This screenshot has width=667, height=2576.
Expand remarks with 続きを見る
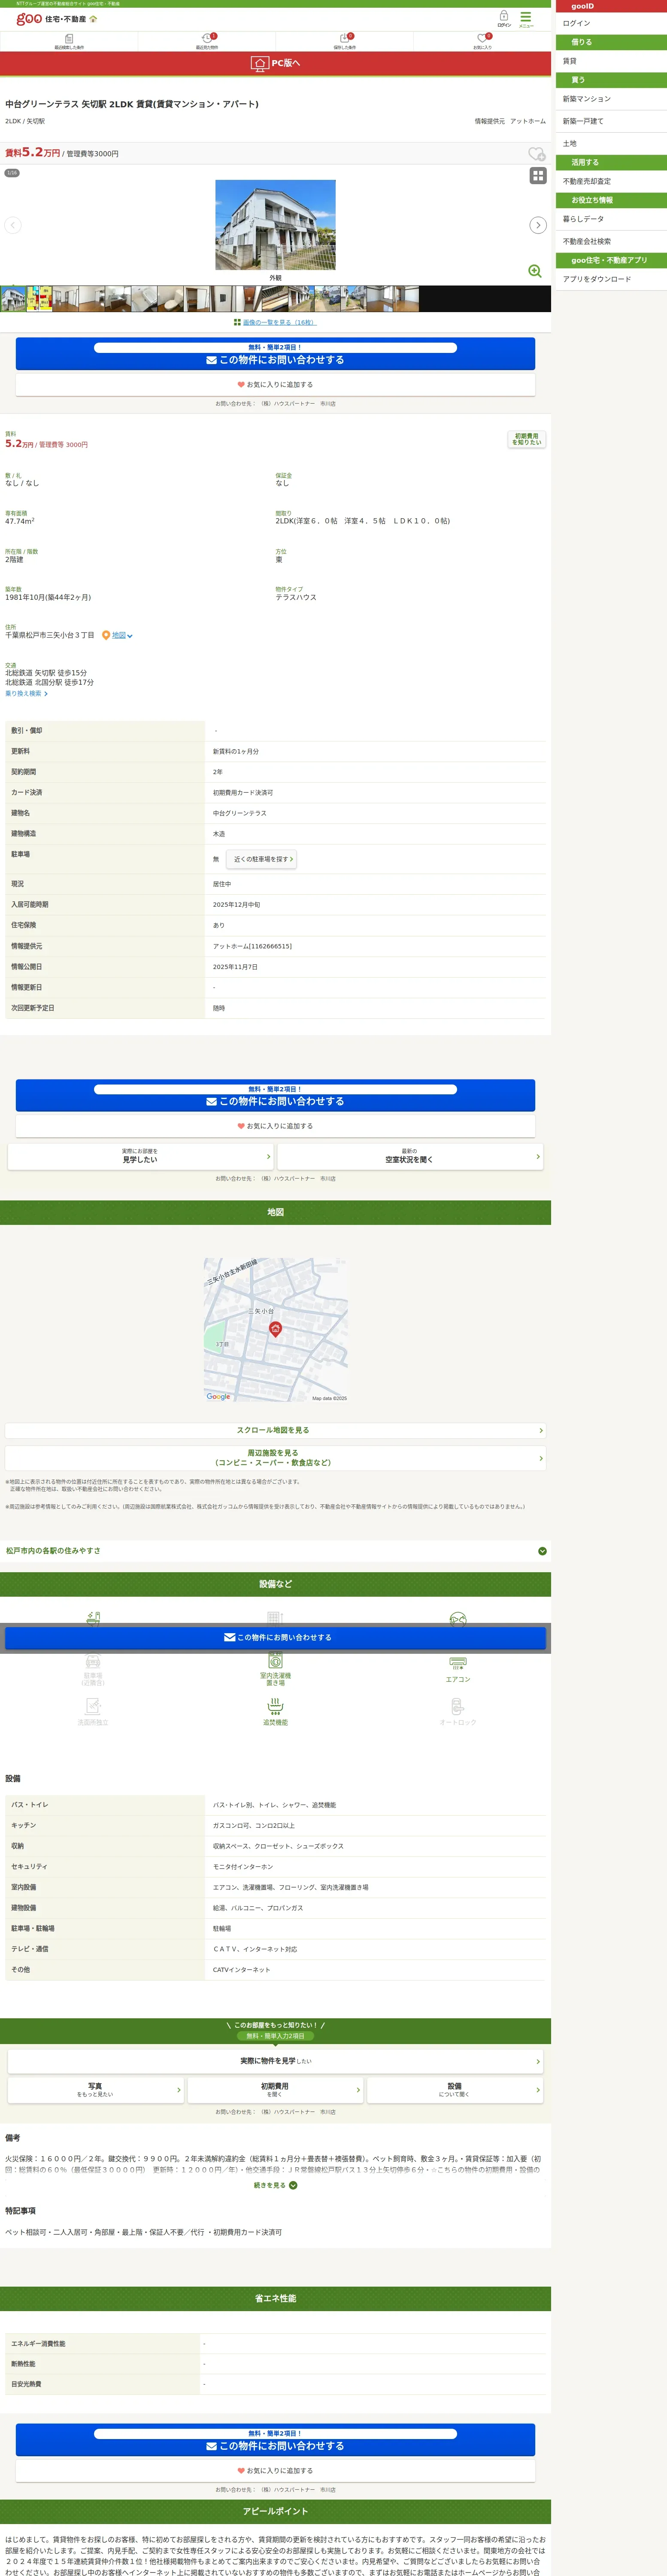(276, 2185)
